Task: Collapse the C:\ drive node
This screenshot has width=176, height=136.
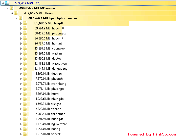Action: [x=3, y=3]
